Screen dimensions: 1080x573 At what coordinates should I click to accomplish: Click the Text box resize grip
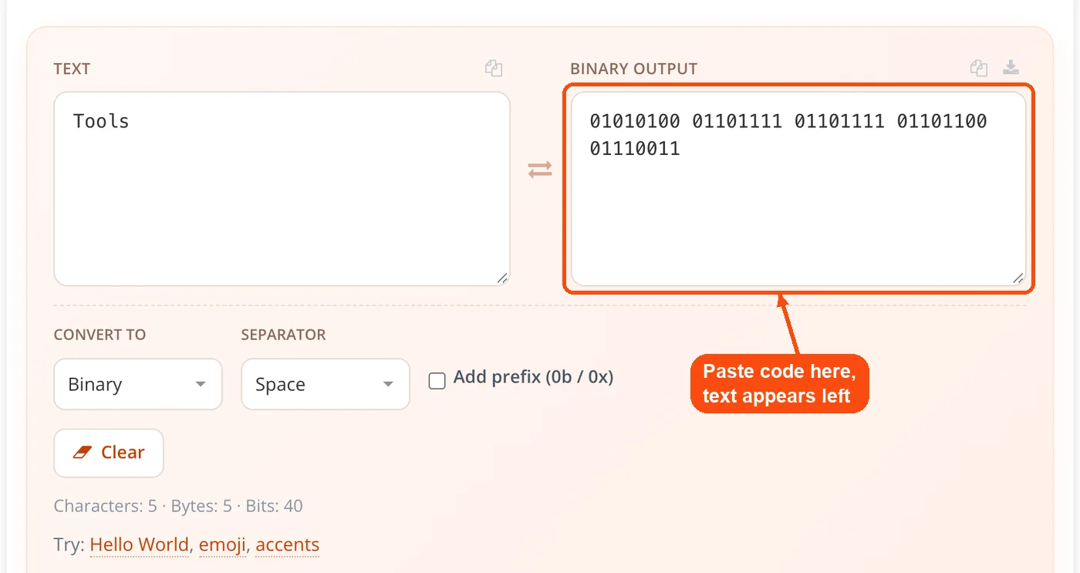coord(502,278)
